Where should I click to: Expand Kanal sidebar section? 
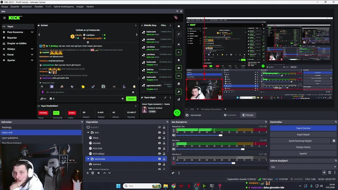point(32,55)
